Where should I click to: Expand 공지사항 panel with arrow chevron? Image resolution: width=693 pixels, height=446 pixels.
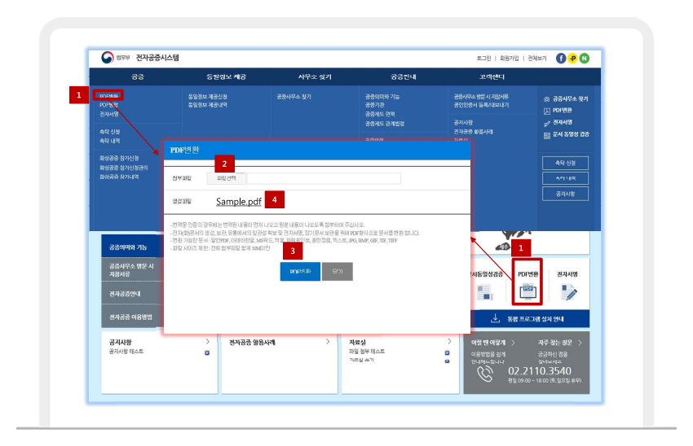coord(207,343)
